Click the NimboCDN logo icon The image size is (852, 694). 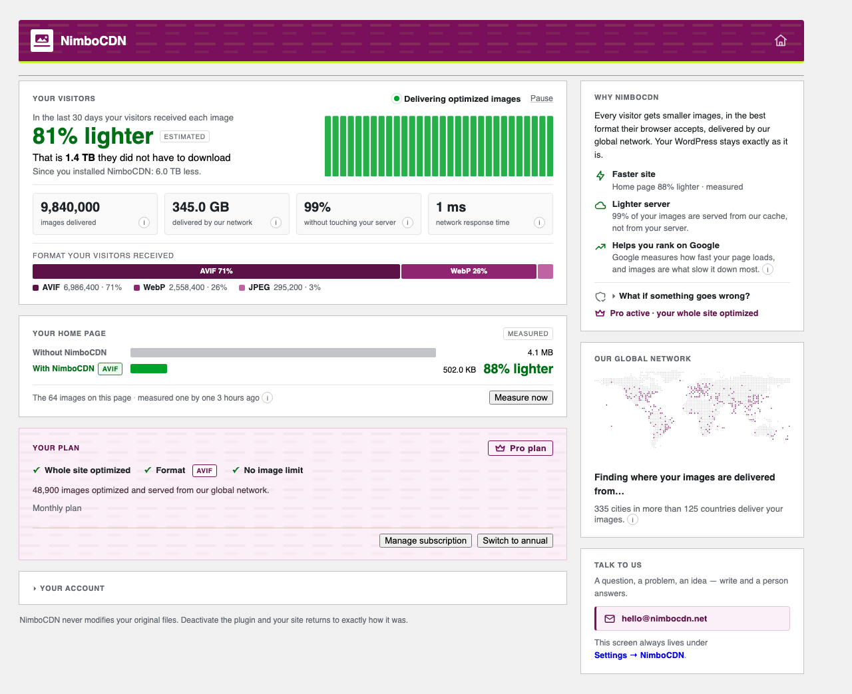pyautogui.click(x=42, y=41)
